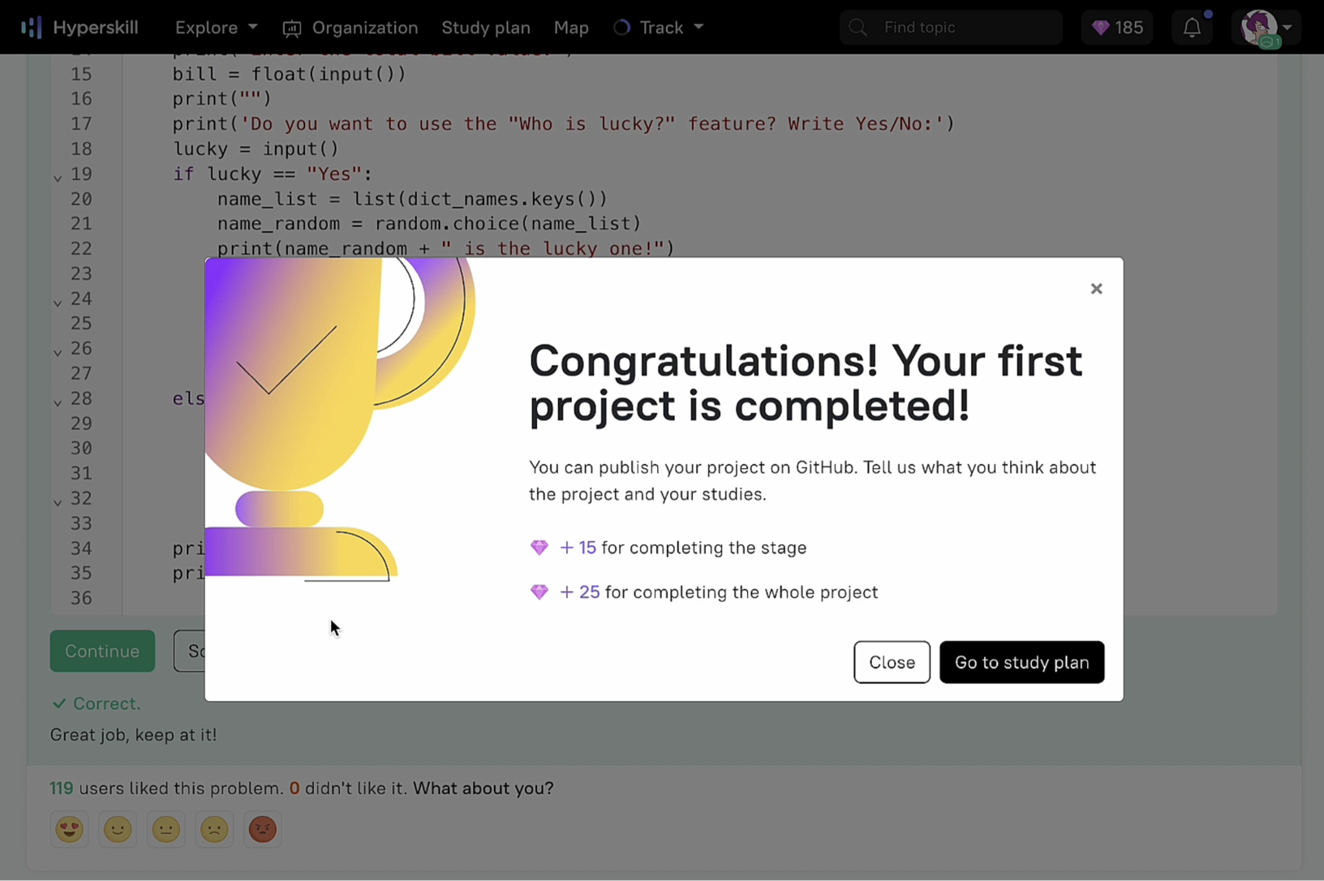Collapse the code block at line 19

click(57, 177)
